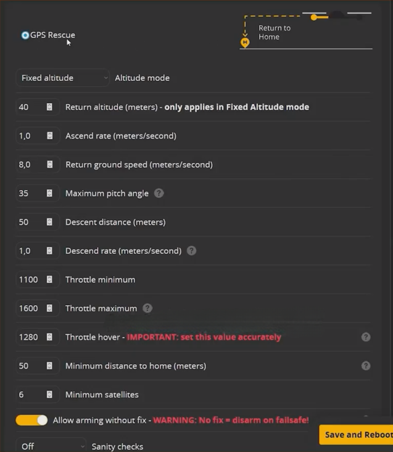Click the Return altitude stepper arrows

[49, 107]
